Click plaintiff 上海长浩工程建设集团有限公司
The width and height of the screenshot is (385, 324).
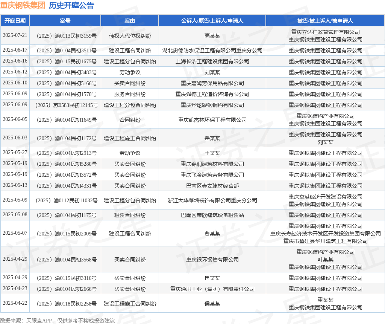click(212, 61)
